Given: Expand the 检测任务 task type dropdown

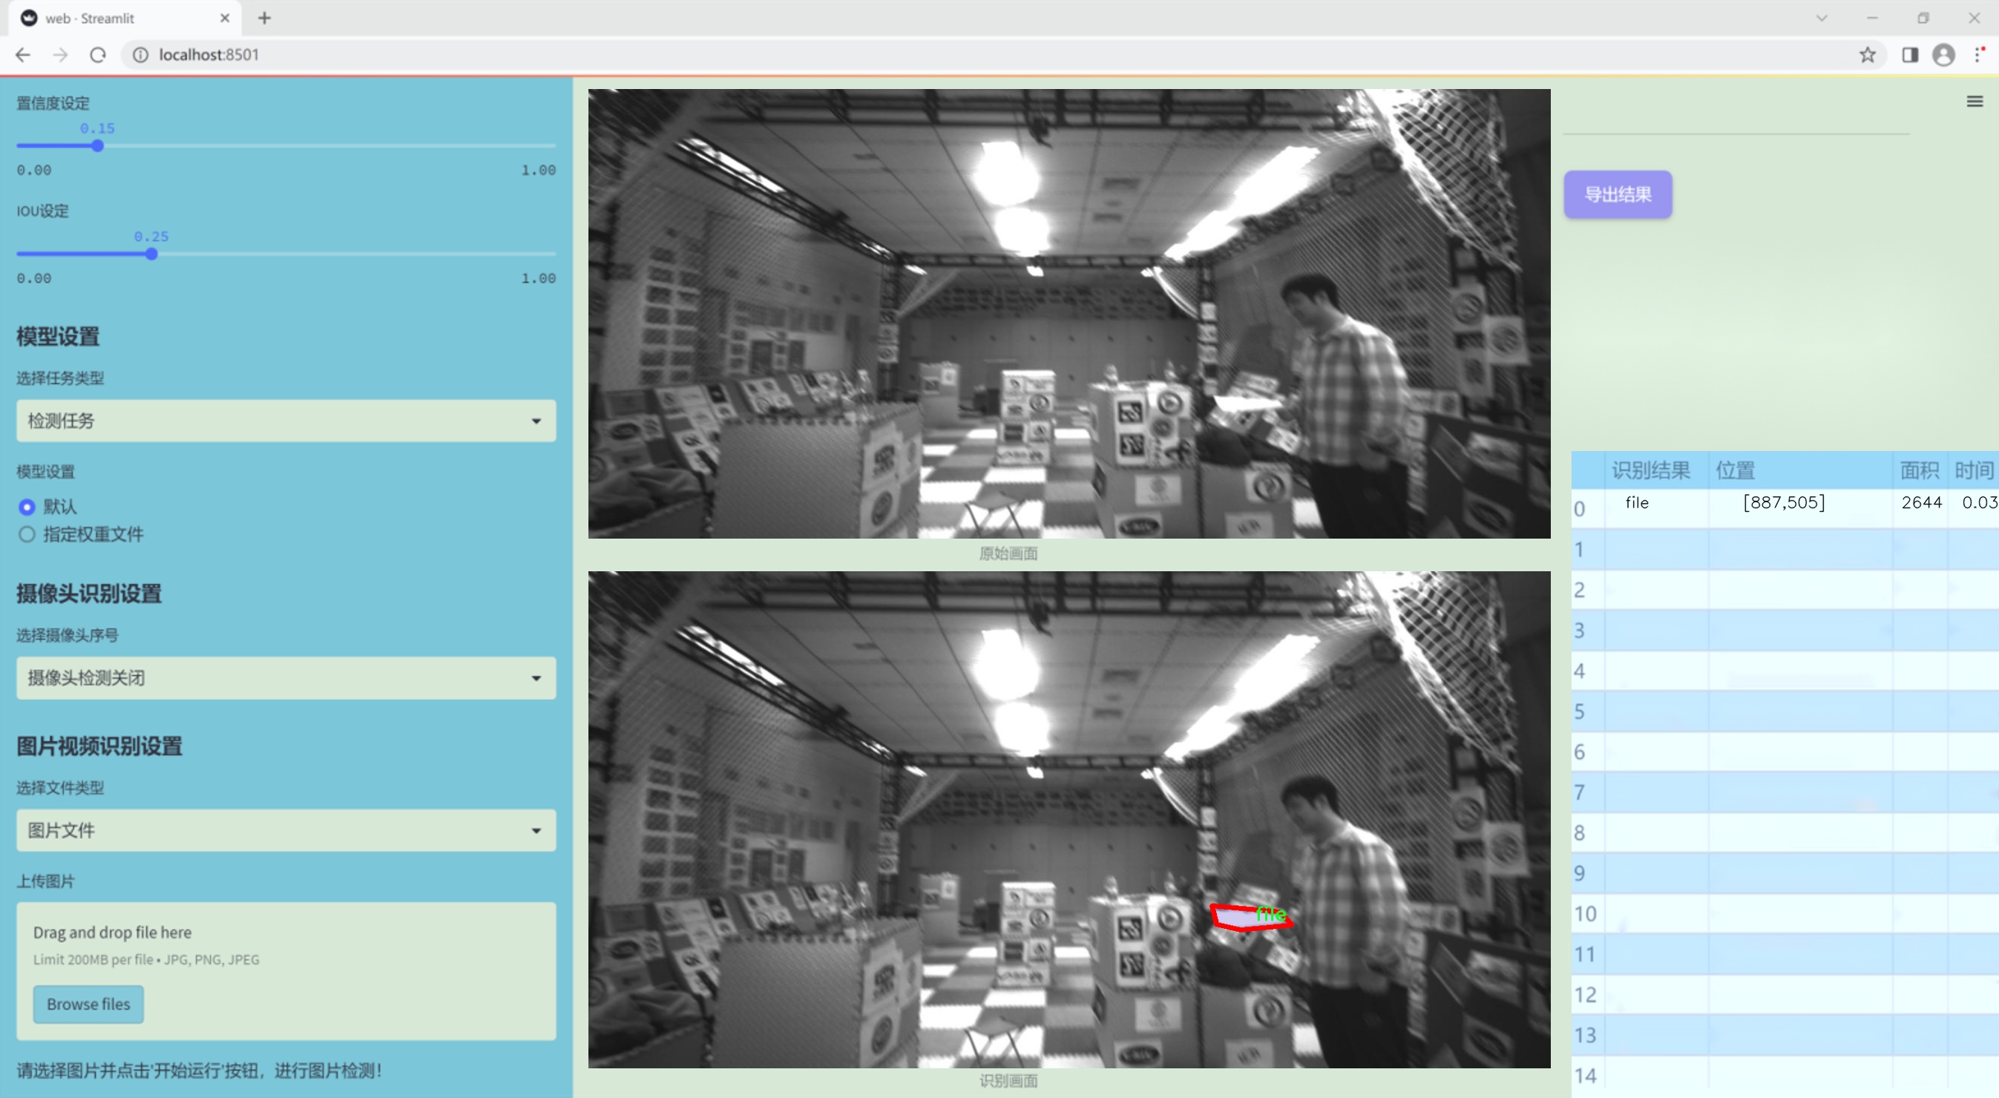Looking at the screenshot, I should click(286, 421).
